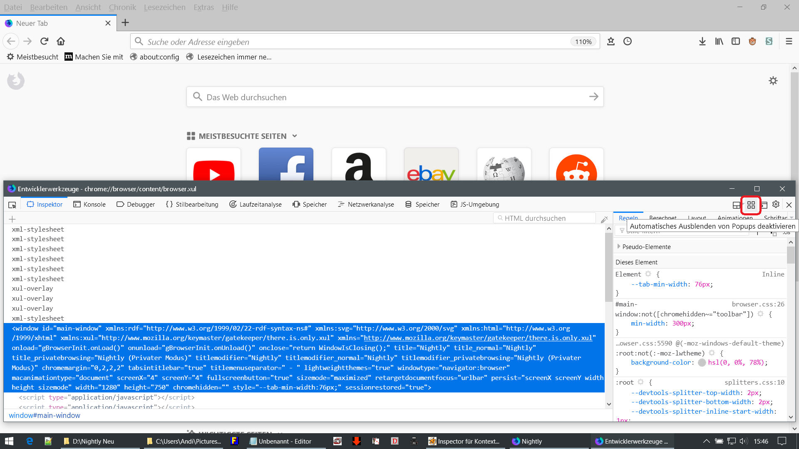This screenshot has width=799, height=449.
Task: Collapse Meistbesuchte Seiten section chevron
Action: 295,136
